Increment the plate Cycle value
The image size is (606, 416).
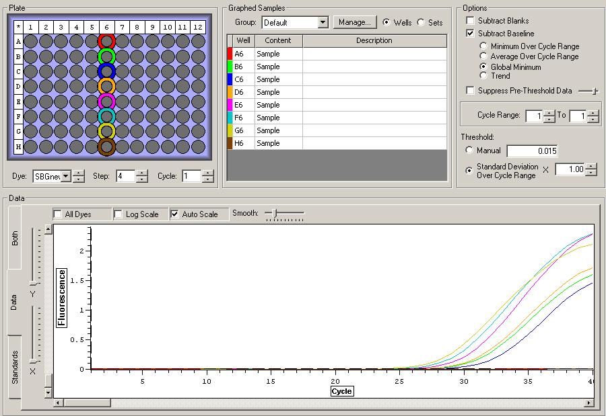[208, 173]
